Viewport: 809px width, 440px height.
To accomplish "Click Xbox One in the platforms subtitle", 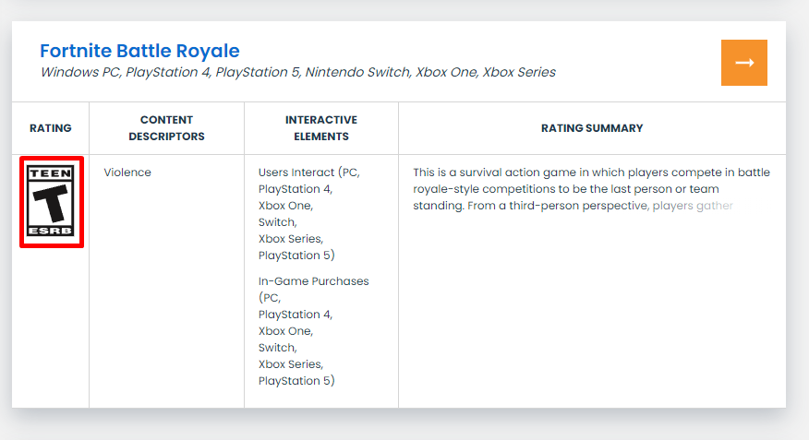I will click(446, 72).
